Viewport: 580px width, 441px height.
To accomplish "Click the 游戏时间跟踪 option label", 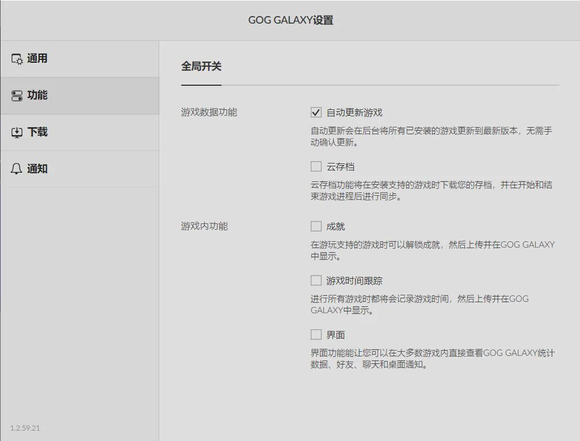I will 354,281.
